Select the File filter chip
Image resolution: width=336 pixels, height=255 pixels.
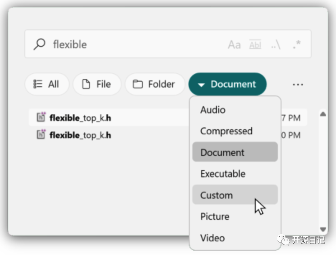97,84
